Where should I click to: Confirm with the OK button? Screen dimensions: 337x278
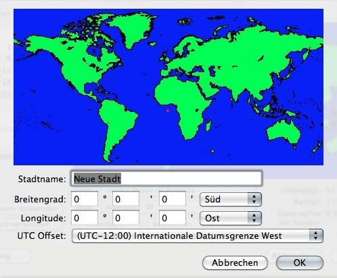[x=300, y=262]
